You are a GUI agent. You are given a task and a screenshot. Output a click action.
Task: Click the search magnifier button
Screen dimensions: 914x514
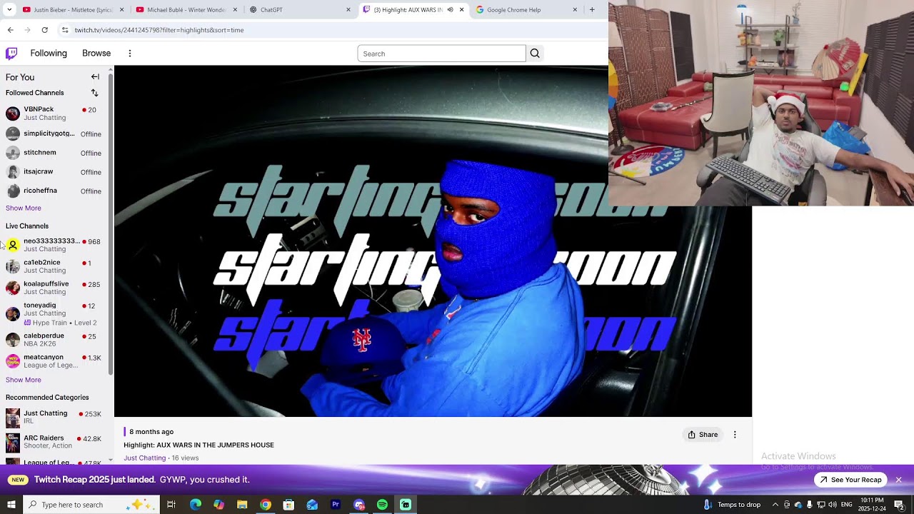[x=535, y=54]
